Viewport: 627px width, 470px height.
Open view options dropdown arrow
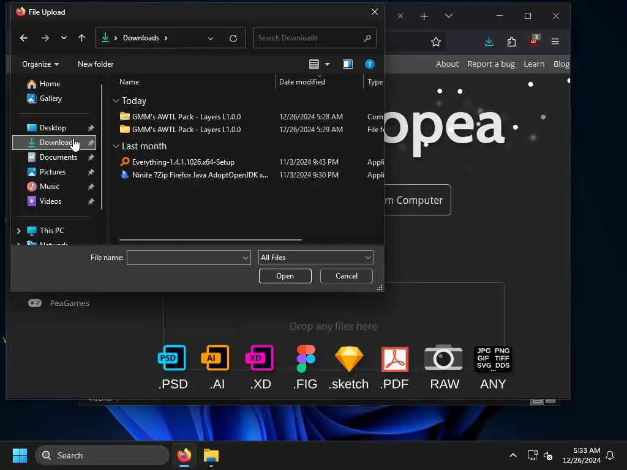pyautogui.click(x=327, y=64)
